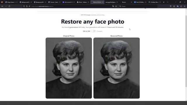The height and width of the screenshot is (105, 187).
Task: Click the search magnifier icon
Action: 120,6
